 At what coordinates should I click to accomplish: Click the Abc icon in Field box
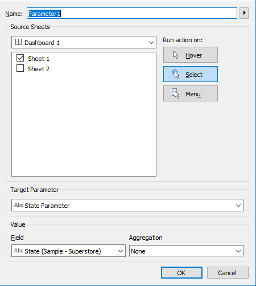[x=19, y=251]
